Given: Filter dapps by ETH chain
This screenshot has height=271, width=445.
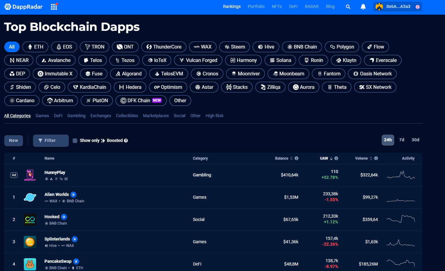Looking at the screenshot, I should [35, 47].
